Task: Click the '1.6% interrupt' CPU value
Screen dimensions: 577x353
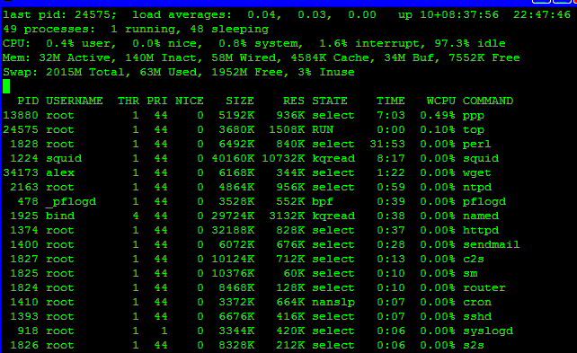Action: 369,43
